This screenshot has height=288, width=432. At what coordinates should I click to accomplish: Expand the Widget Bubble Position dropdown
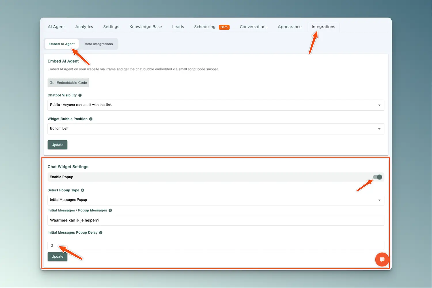pyautogui.click(x=216, y=129)
